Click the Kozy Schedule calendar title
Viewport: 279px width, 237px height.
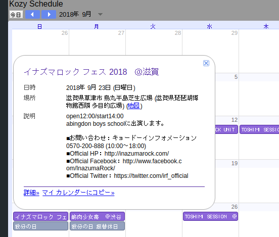(x=36, y=4)
